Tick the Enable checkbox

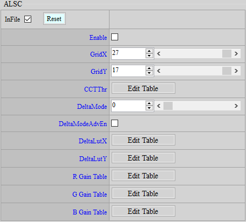114,37
